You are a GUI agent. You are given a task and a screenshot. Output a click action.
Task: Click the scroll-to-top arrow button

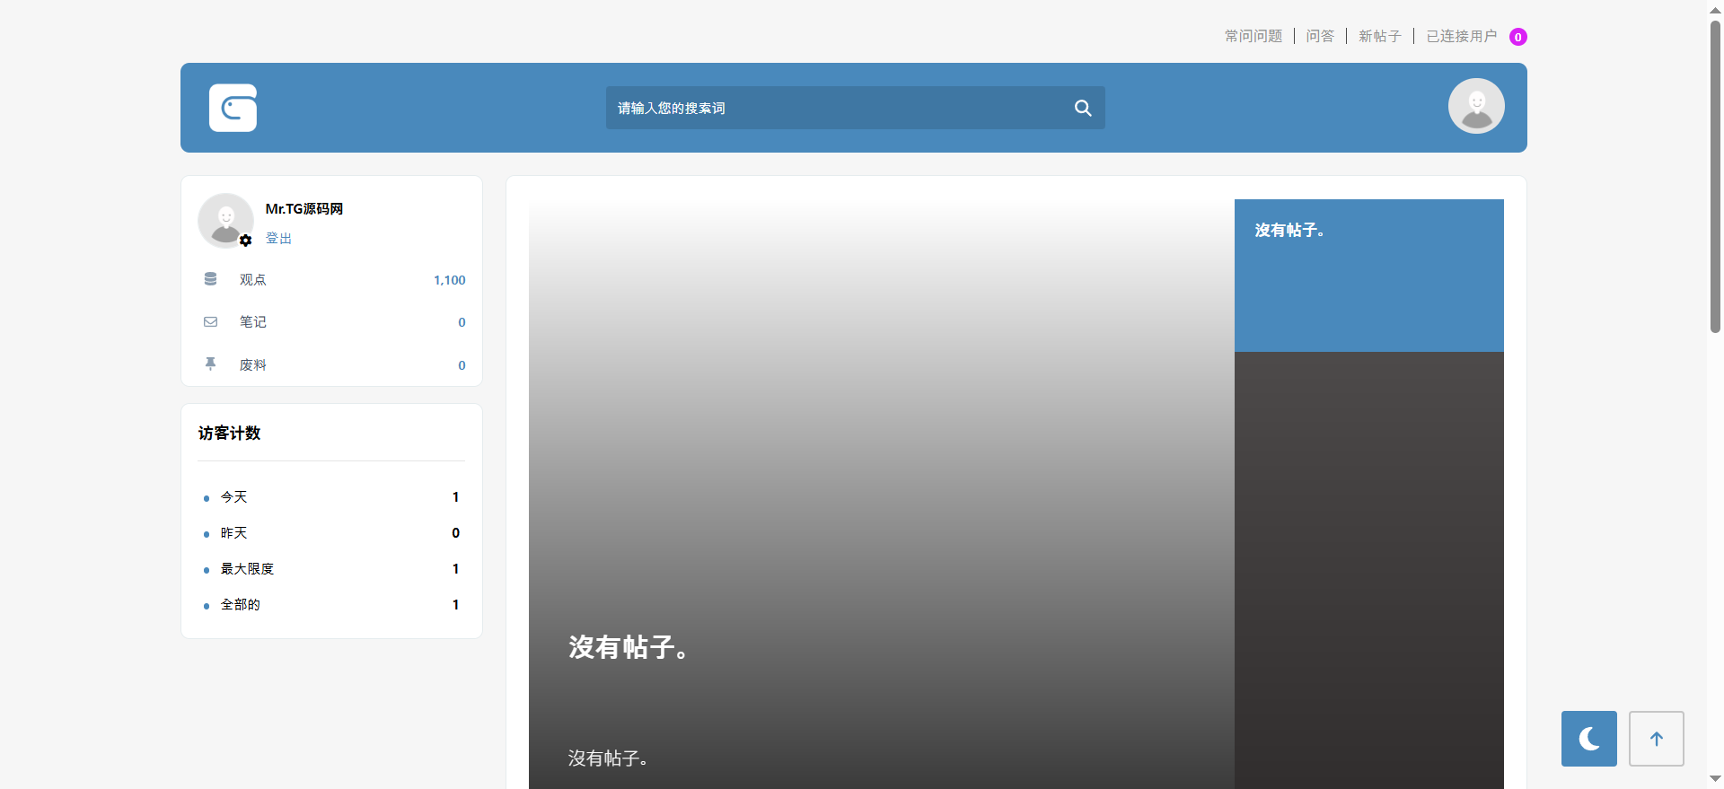1656,738
